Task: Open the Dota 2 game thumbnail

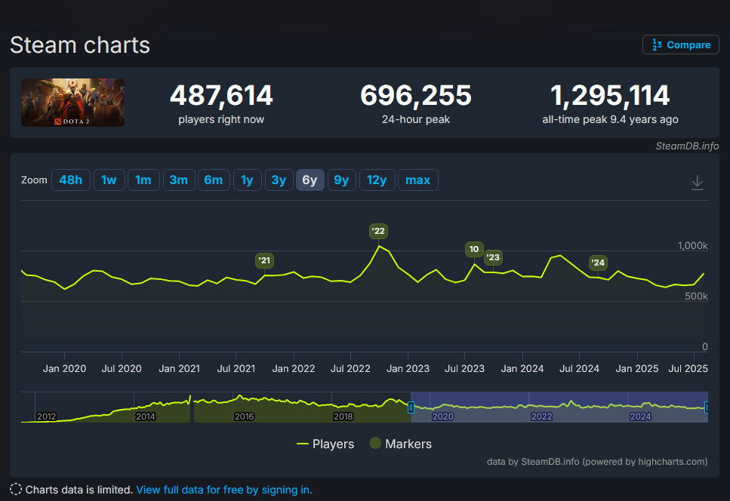Action: tap(72, 103)
